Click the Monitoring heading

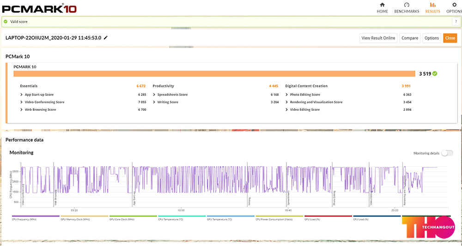click(22, 152)
